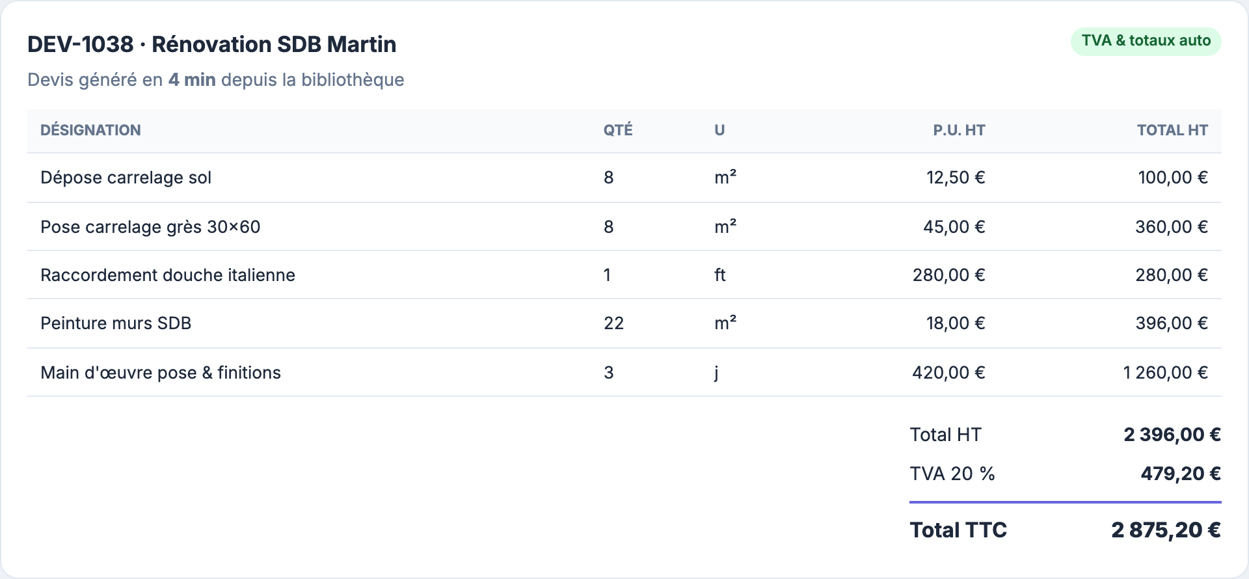Image resolution: width=1249 pixels, height=579 pixels.
Task: Click the QTÉ column header
Action: pos(617,130)
